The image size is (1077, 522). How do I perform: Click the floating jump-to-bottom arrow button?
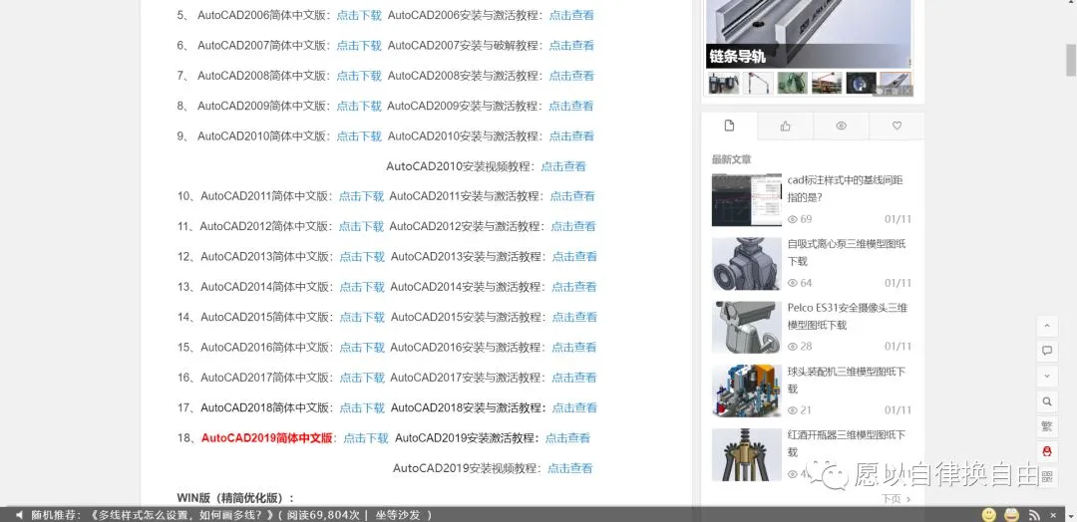pyautogui.click(x=1047, y=376)
